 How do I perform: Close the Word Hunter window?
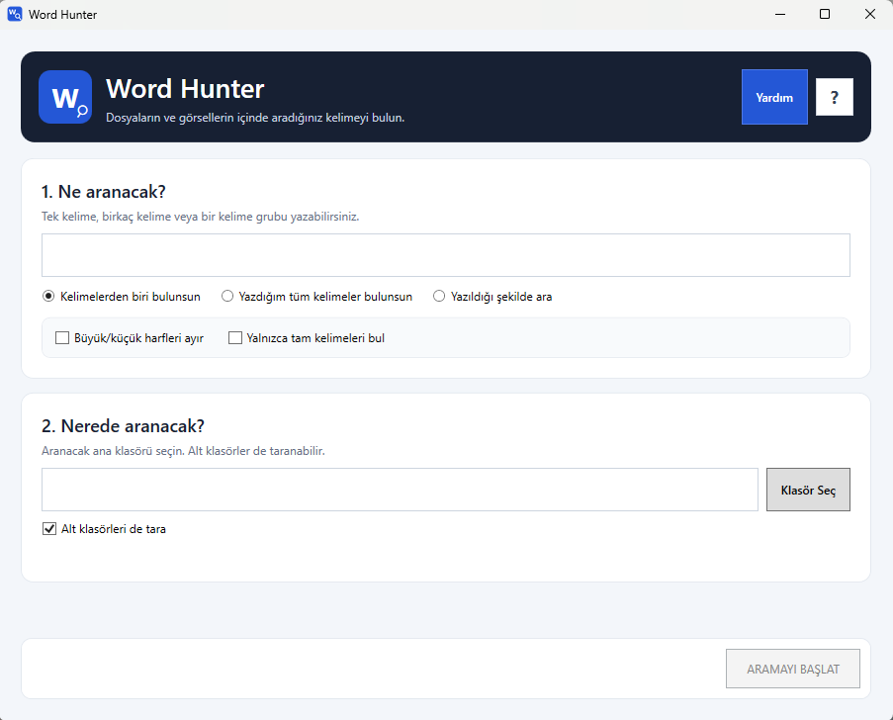pyautogui.click(x=869, y=14)
